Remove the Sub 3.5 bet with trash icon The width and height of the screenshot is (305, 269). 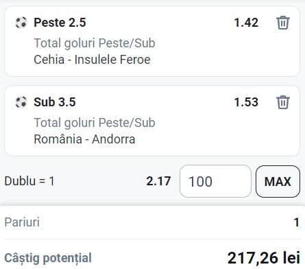click(x=283, y=102)
